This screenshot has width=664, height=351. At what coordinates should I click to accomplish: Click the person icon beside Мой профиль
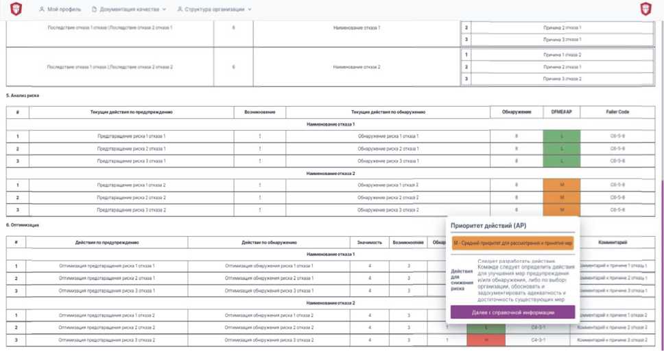pos(42,10)
